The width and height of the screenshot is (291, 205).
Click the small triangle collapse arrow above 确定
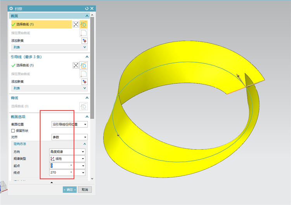pyautogui.click(x=52, y=183)
